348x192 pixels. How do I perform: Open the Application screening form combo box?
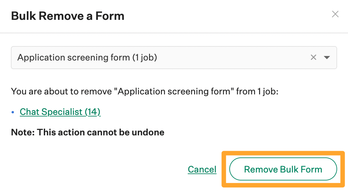point(160,58)
